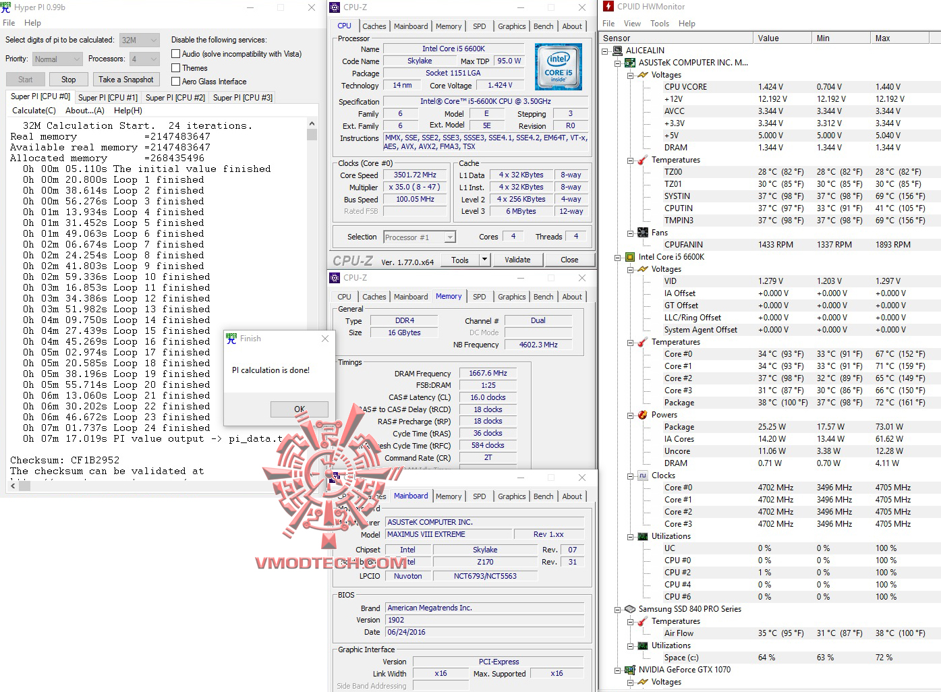Open the pi digits dropdown showing 32M
Screen dimensions: 941x692
pos(140,40)
